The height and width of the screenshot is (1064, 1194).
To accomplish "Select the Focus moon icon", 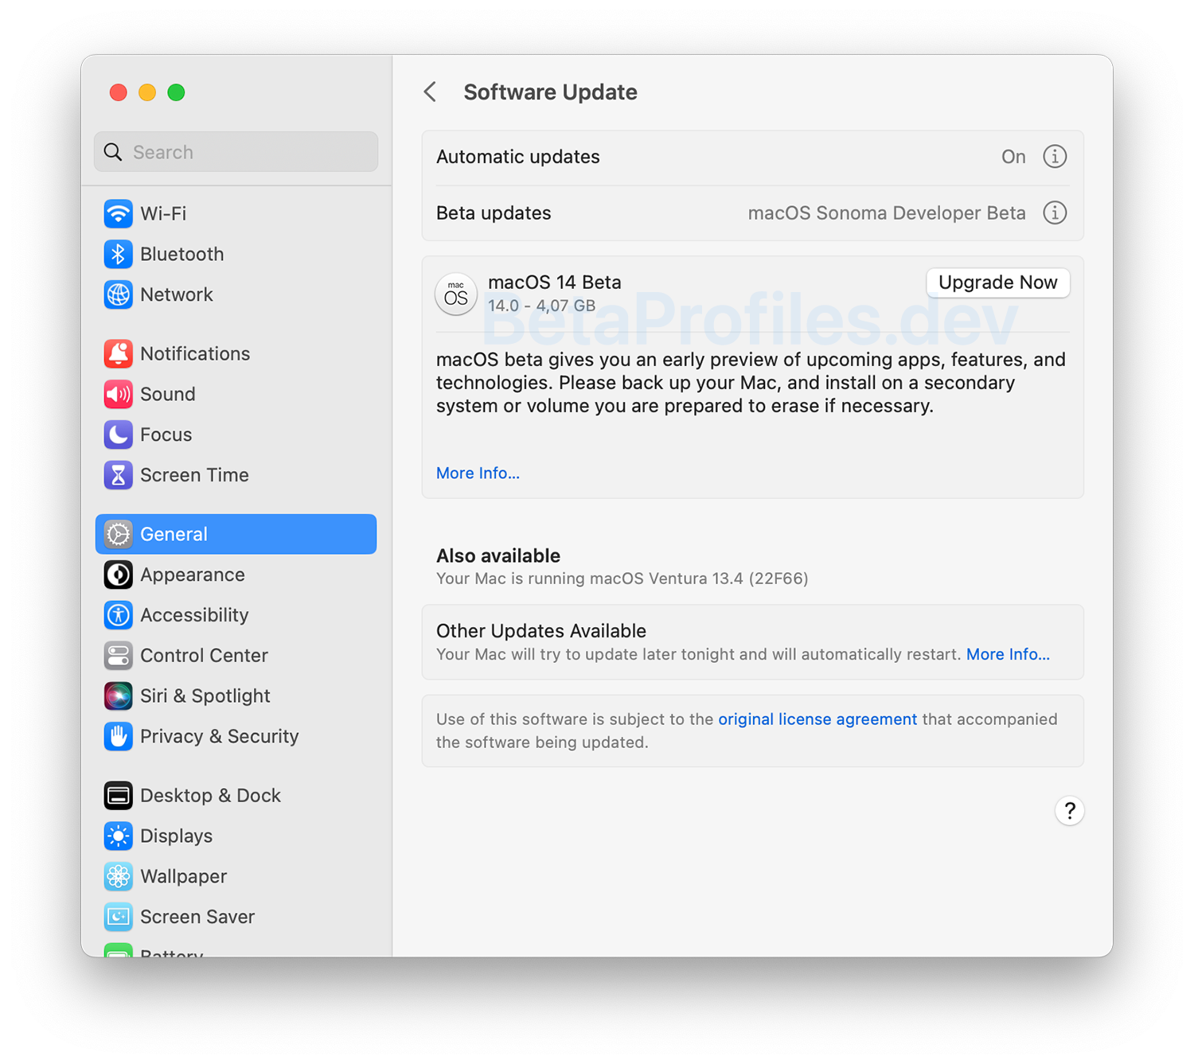I will pyautogui.click(x=118, y=435).
